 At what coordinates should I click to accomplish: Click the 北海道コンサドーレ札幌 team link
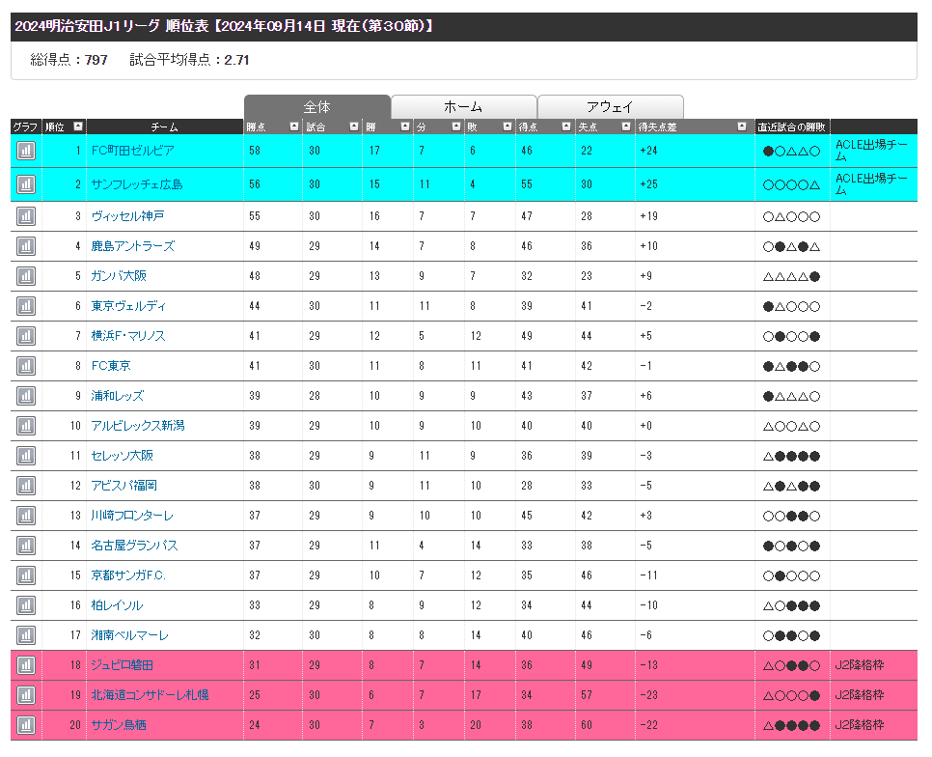150,695
